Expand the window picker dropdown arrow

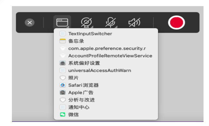68,27
